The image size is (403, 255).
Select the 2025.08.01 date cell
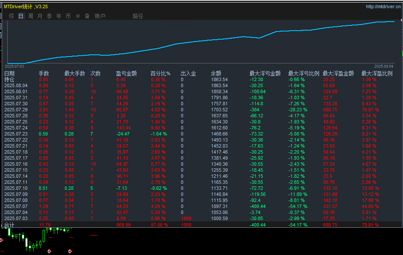[16, 92]
